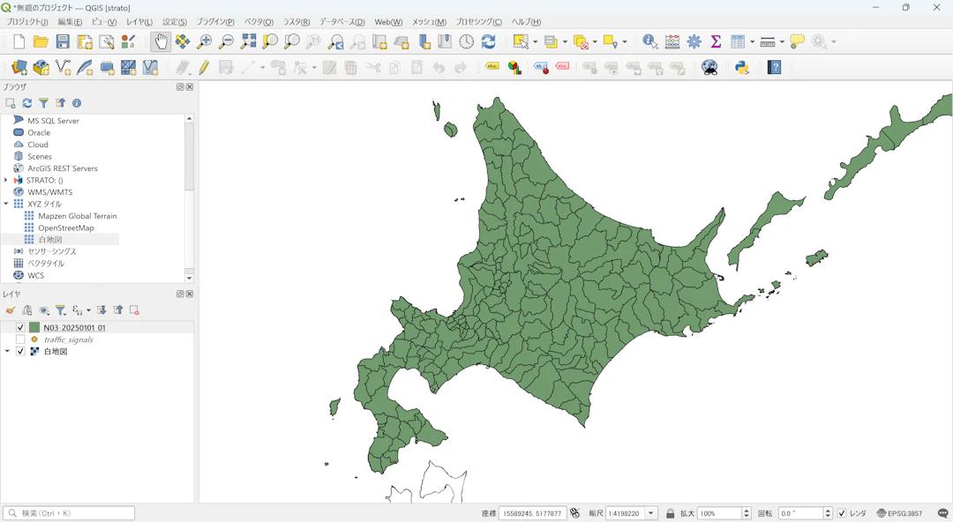953x522 pixels.
Task: Select the Pan Map hand tool
Action: (x=161, y=41)
